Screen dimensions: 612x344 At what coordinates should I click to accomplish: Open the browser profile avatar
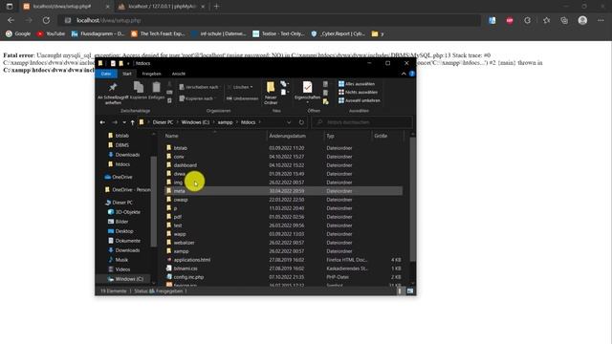click(582, 20)
